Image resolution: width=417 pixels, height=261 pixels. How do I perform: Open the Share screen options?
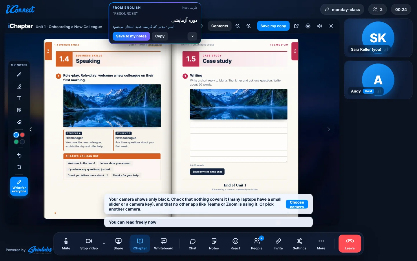point(118,244)
